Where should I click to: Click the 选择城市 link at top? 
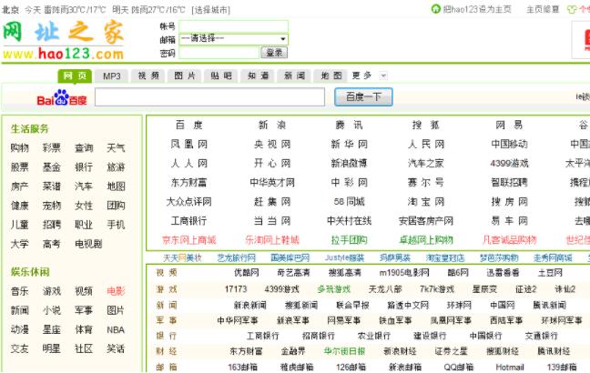pos(210,10)
